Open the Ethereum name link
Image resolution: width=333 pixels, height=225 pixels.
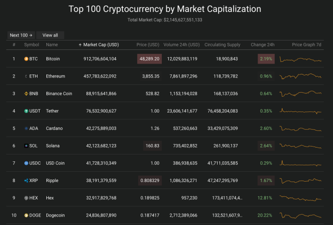point(55,76)
